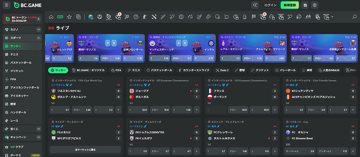Open live stream icon on Fluminense match card
Screen dimensions: 360x157
pos(118,85)
